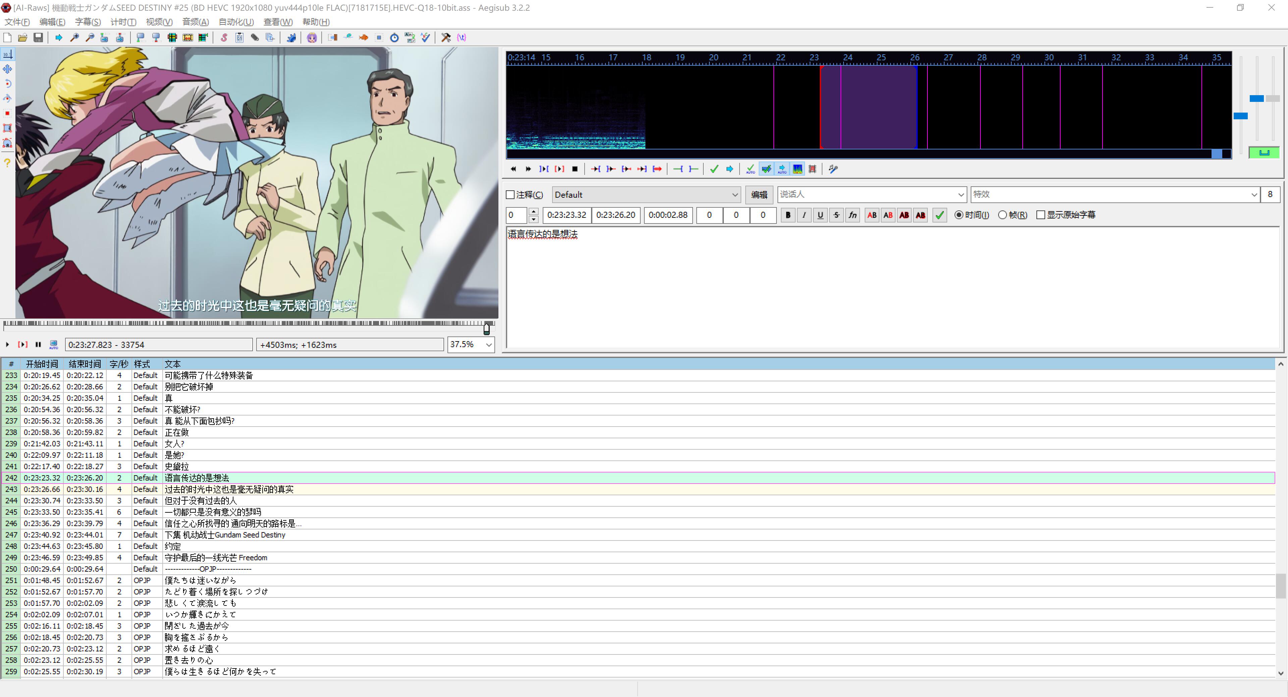The image size is (1288, 697).
Task: Toggle the green audio slider link button
Action: coord(1264,152)
